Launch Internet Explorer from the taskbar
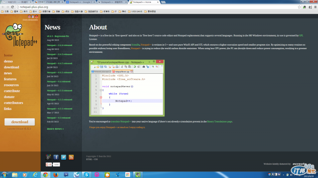Screen dimensions: 318x178 pyautogui.click(x=35, y=174)
